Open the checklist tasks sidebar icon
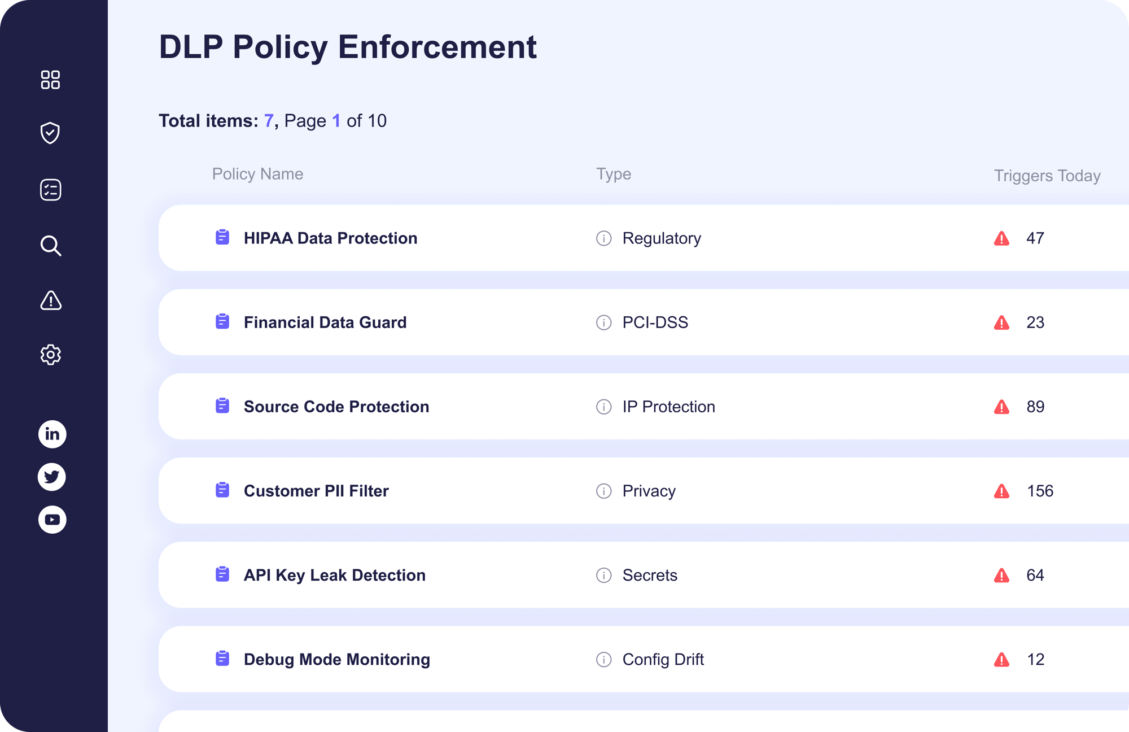The height and width of the screenshot is (732, 1129). 50,190
